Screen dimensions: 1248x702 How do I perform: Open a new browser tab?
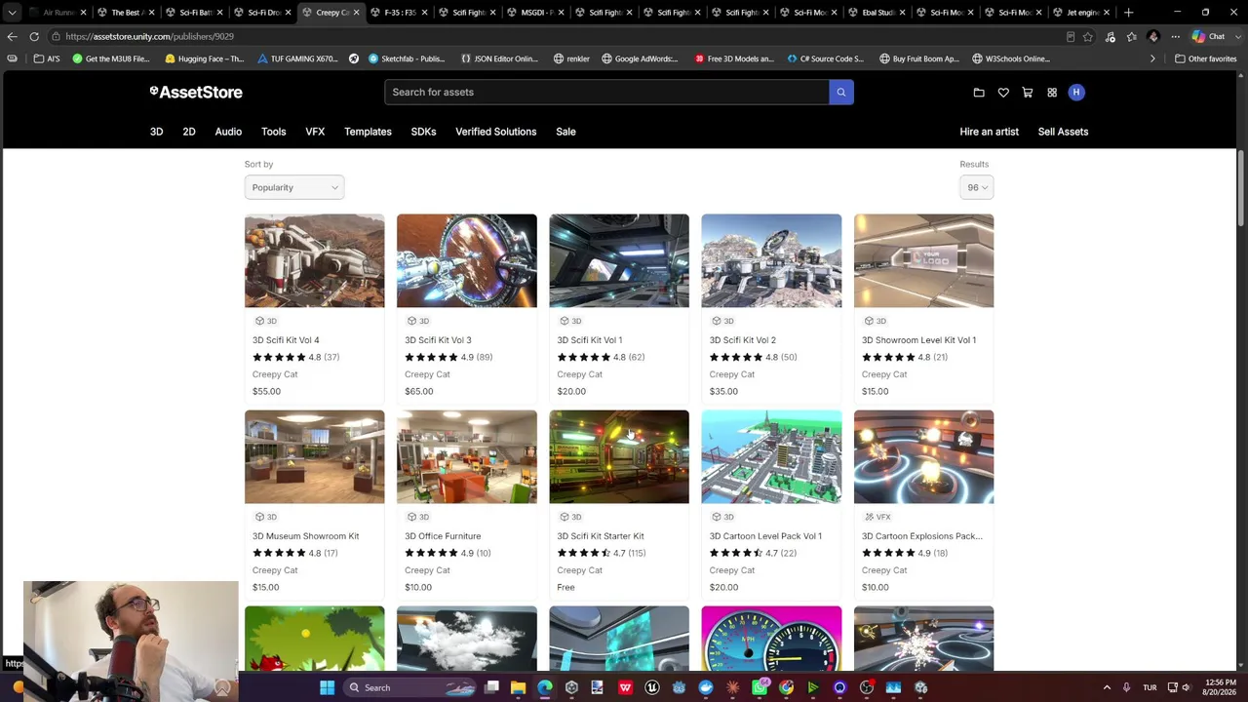[x=1128, y=13]
